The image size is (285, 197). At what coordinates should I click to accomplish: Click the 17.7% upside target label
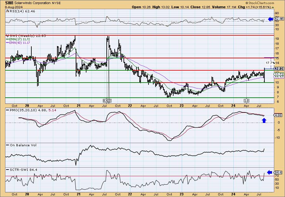click(270, 63)
